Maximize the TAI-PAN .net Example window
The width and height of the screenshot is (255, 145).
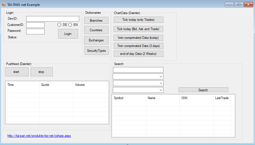pyautogui.click(x=239, y=5)
